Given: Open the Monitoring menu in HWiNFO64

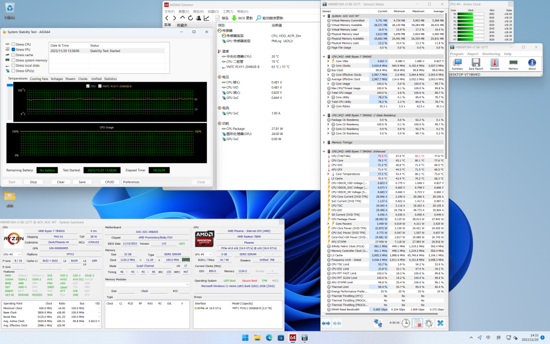Looking at the screenshot, I should (x=491, y=54).
